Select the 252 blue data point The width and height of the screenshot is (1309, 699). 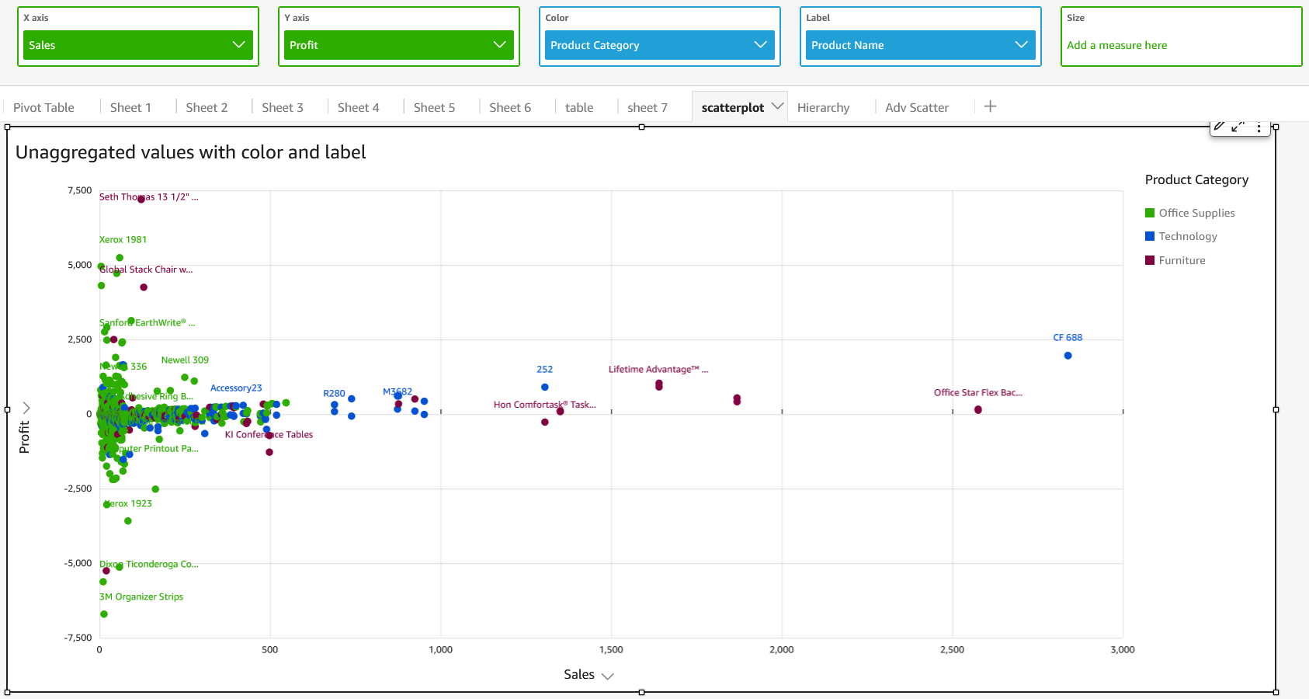(x=544, y=387)
